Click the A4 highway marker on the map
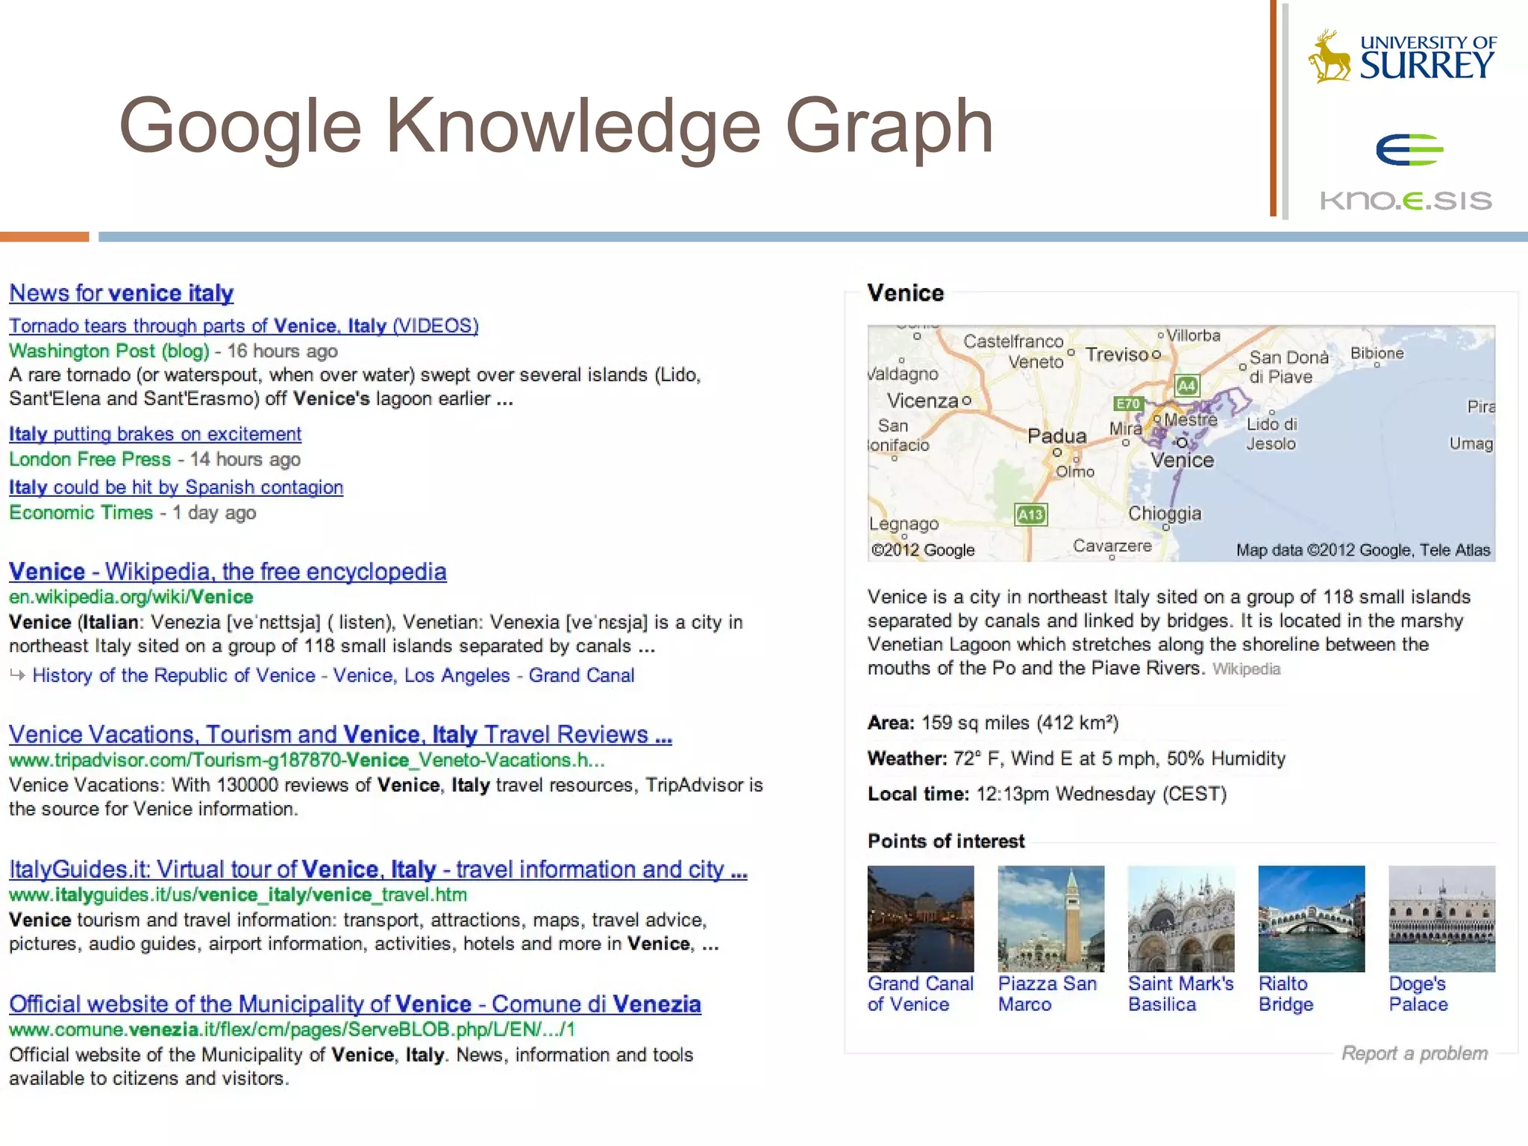1528x1146 pixels. [x=1186, y=386]
